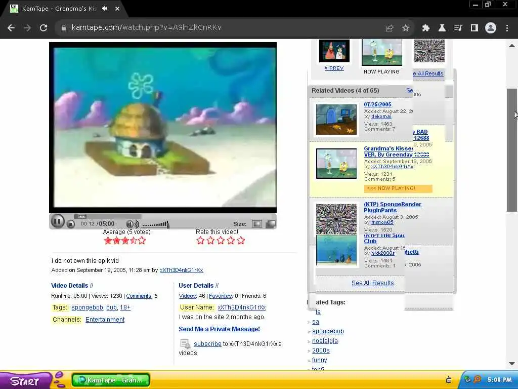This screenshot has width=518, height=389.
Task: Click the page scrollbar down arrow
Action: [512, 364]
